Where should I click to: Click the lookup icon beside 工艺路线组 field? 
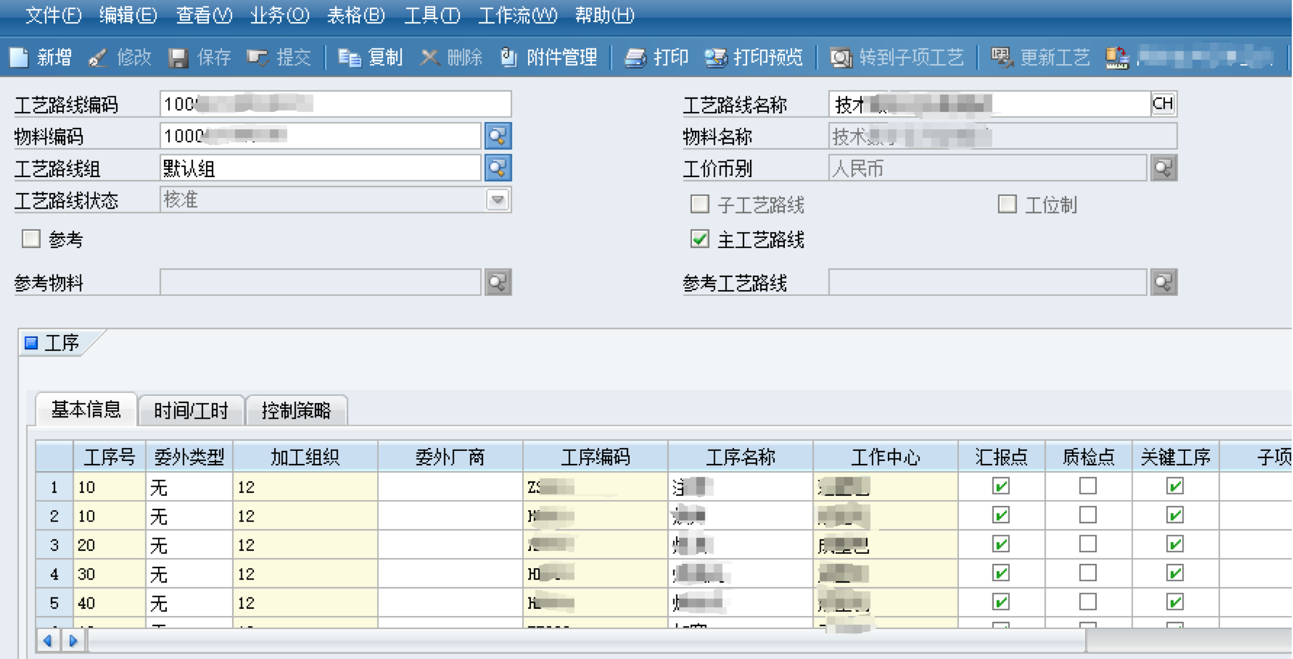tap(497, 169)
